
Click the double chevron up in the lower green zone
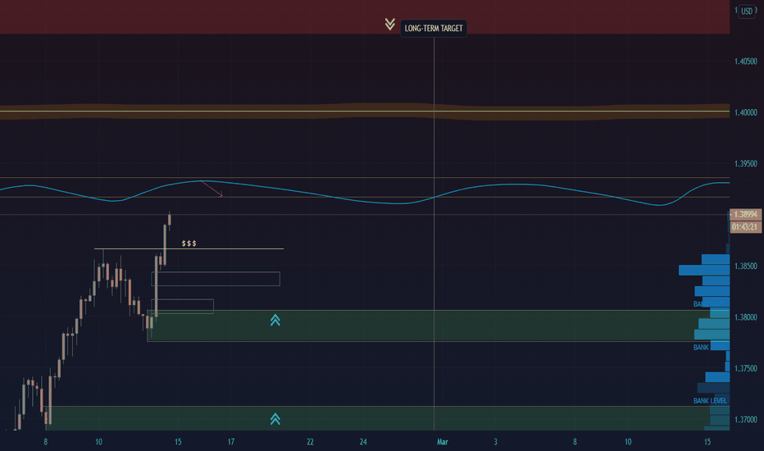(x=275, y=419)
